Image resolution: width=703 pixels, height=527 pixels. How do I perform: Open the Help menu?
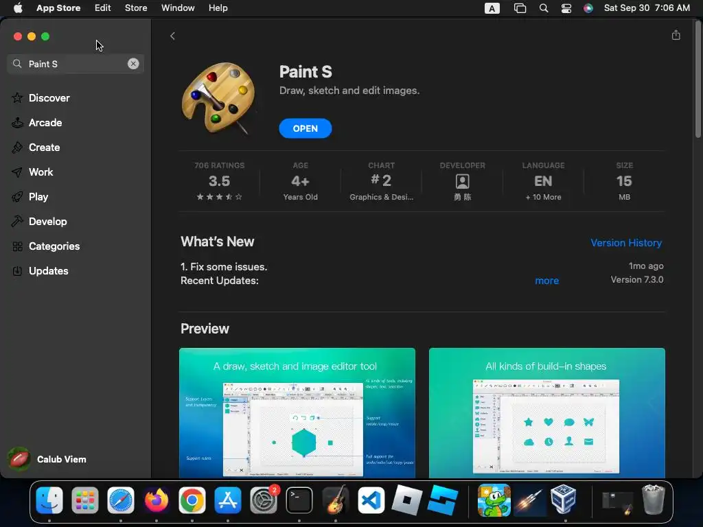pos(218,8)
